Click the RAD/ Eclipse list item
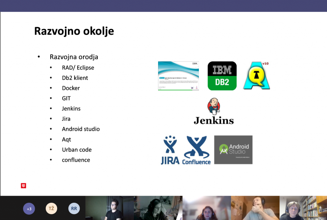Screen dimensions: 327x220 pyautogui.click(x=78, y=68)
